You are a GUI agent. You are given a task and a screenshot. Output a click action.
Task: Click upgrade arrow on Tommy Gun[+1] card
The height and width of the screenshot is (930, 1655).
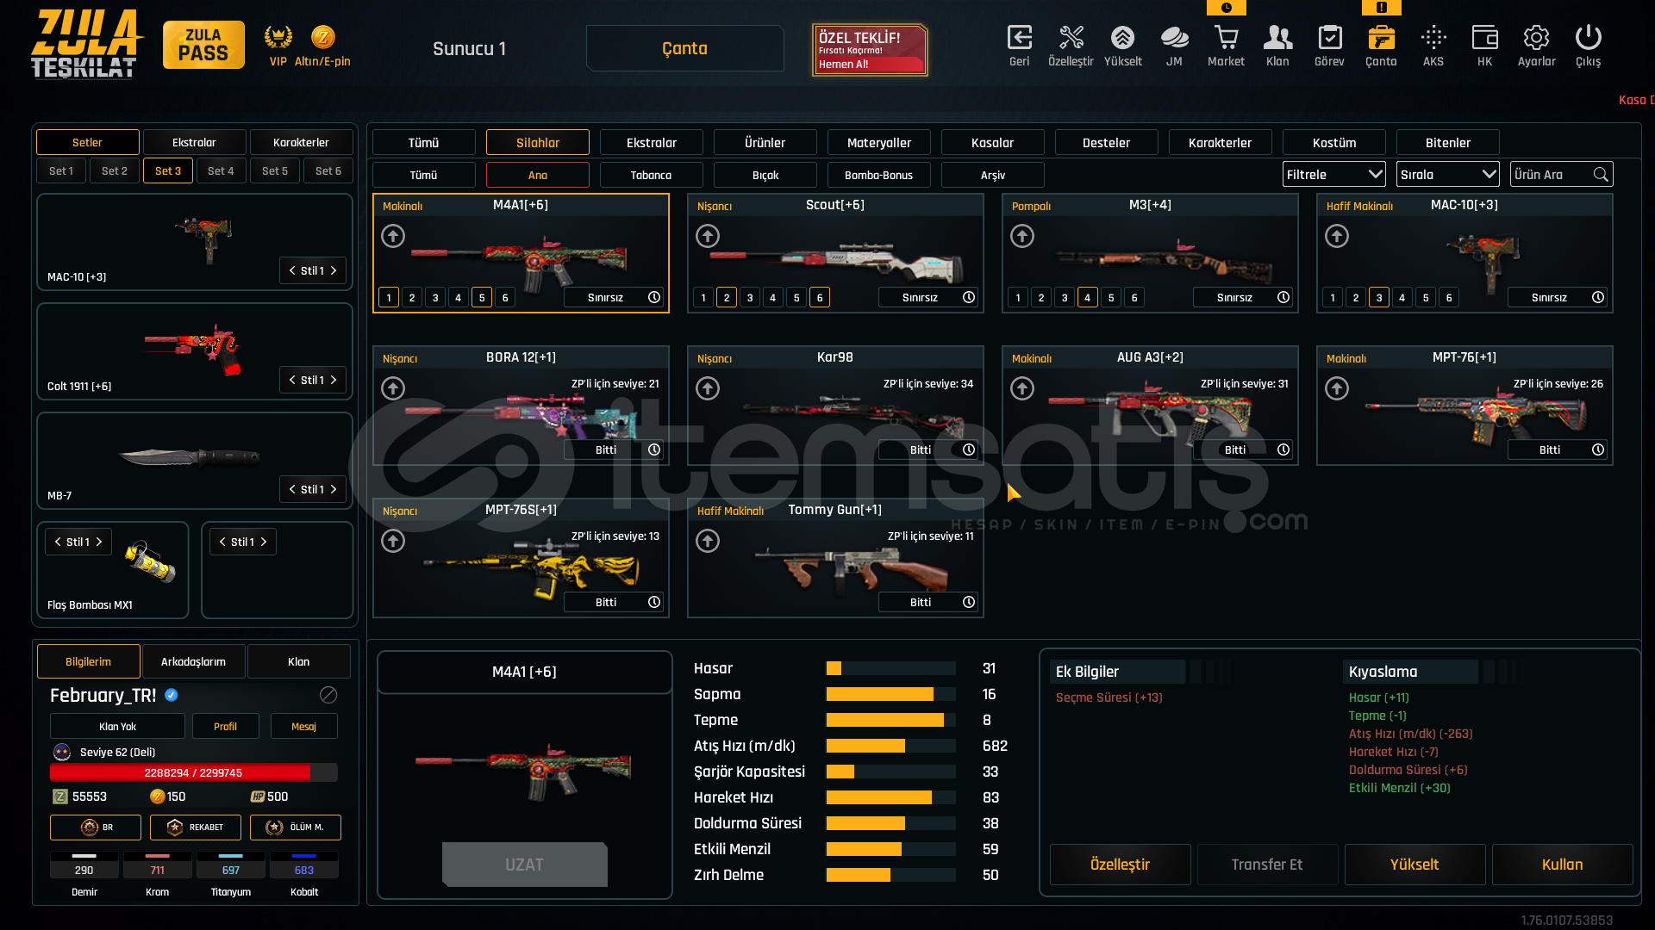tap(708, 541)
